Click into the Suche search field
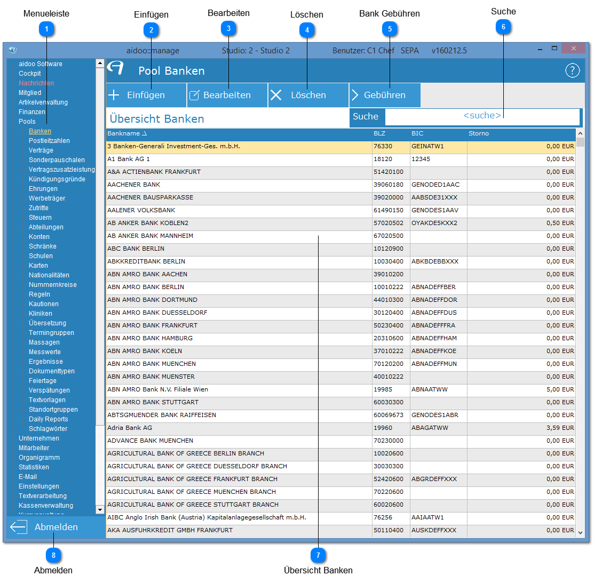 click(482, 117)
